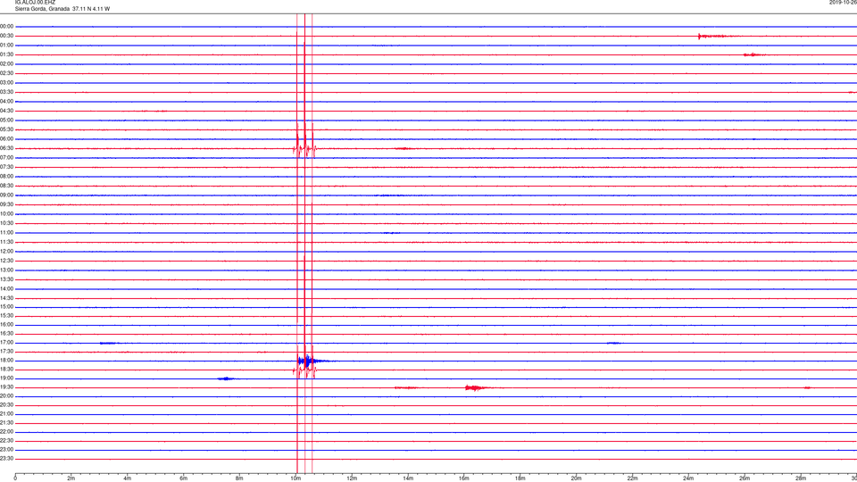Click the 24m axis label
The width and height of the screenshot is (857, 482).
pyautogui.click(x=688, y=478)
